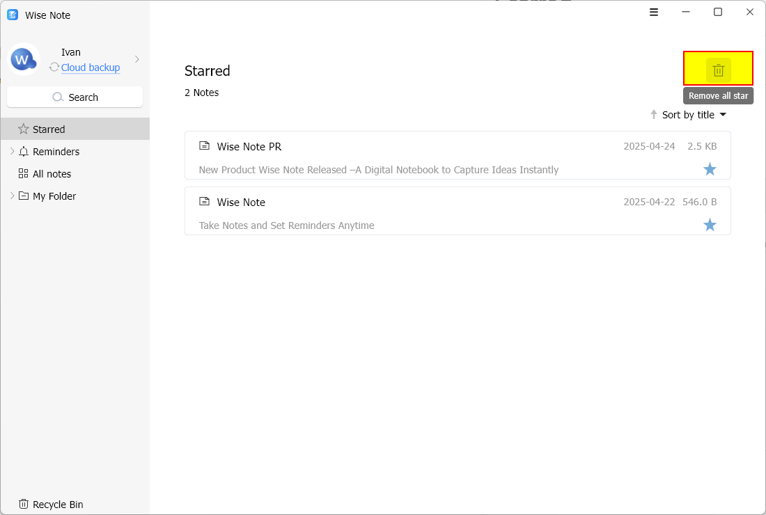This screenshot has width=766, height=515.
Task: Click the 2025-04-22 date
Action: (649, 202)
